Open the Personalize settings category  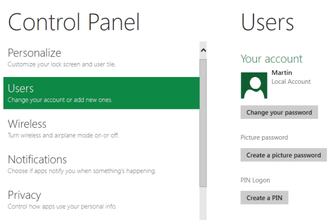(x=101, y=58)
